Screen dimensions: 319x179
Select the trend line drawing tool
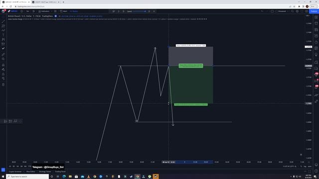(x=3, y=21)
